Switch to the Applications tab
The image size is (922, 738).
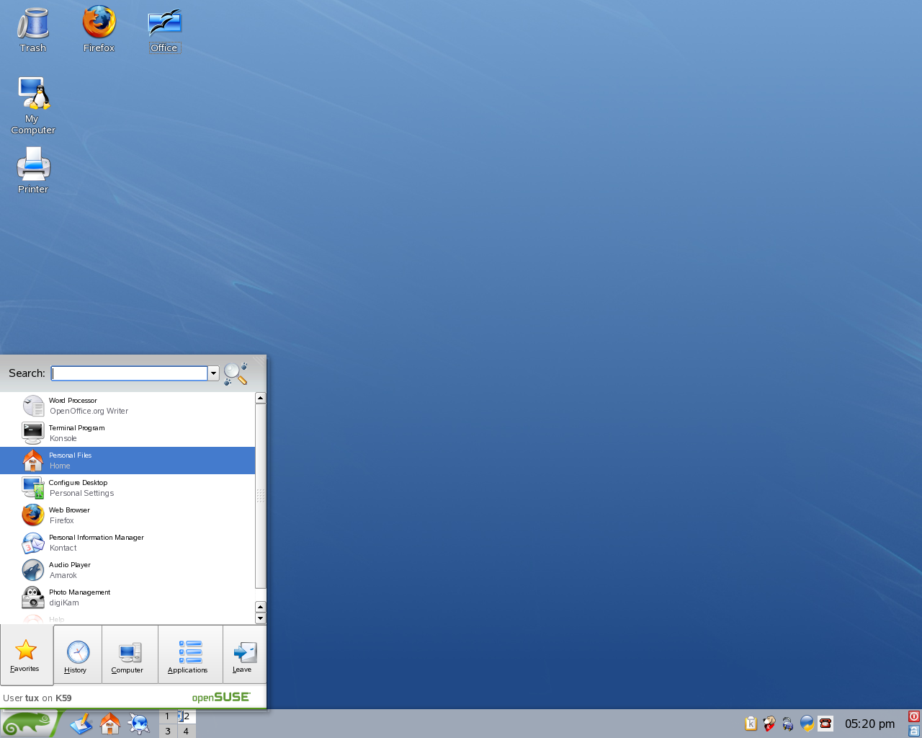pyautogui.click(x=190, y=655)
